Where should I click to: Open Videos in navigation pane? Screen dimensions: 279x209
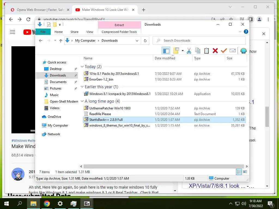[54, 108]
